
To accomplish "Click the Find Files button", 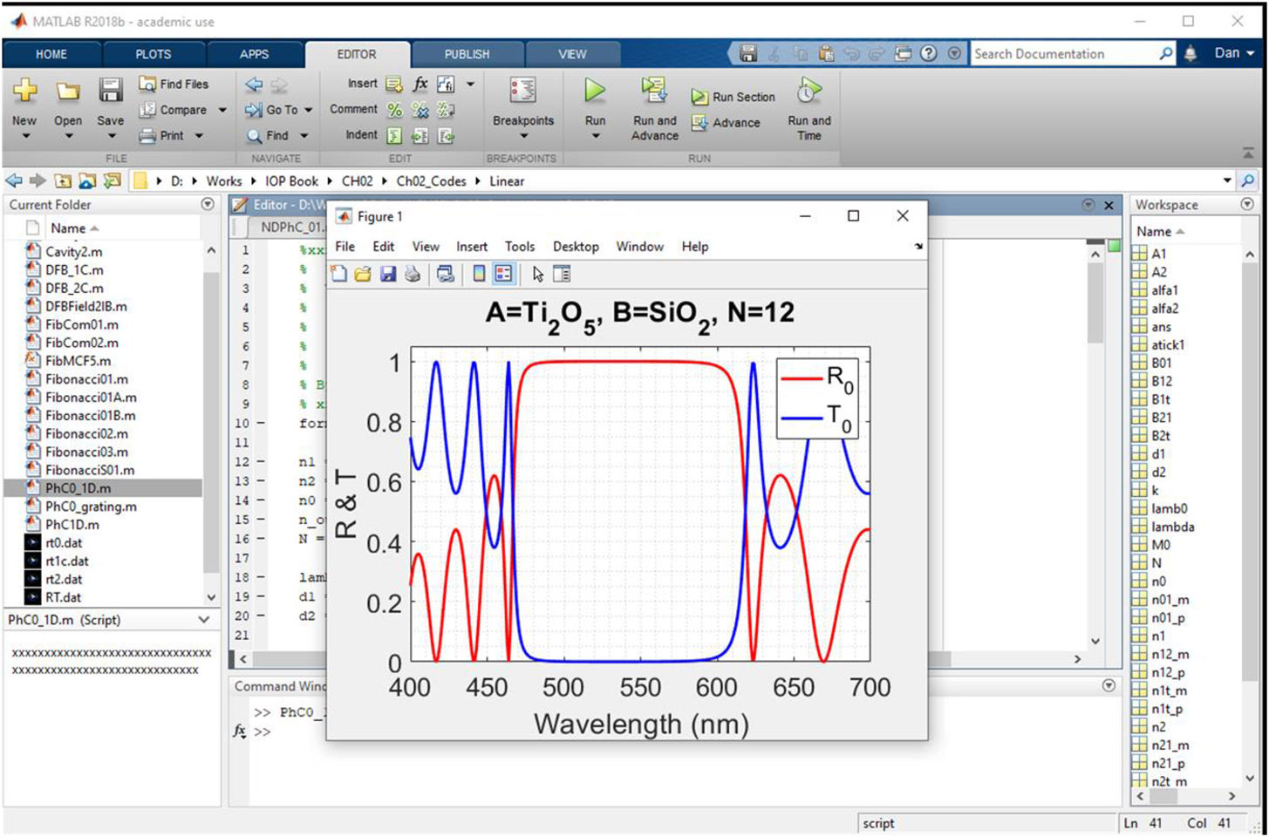I will 174,84.
